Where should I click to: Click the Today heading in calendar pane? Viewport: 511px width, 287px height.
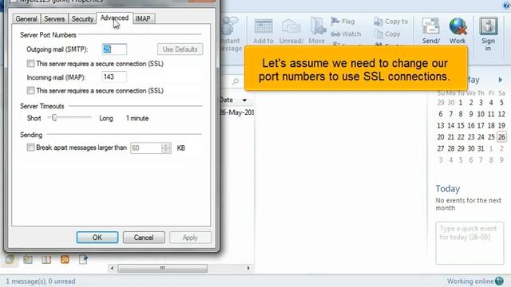coord(448,189)
